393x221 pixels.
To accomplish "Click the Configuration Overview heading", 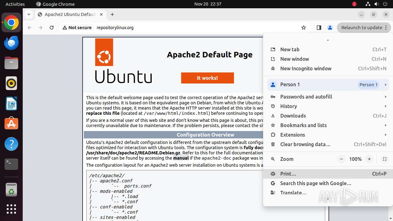I will click(x=205, y=135).
